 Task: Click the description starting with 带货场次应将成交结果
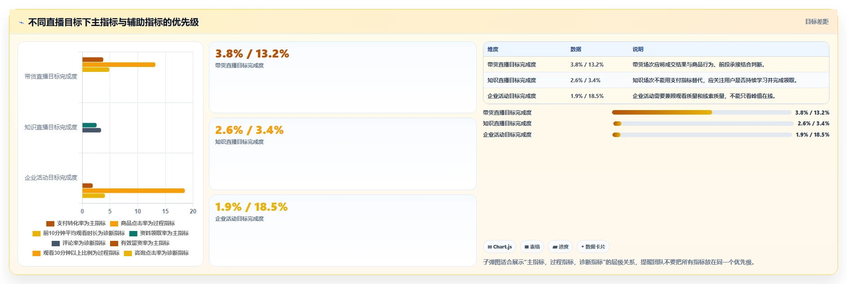[x=699, y=65]
